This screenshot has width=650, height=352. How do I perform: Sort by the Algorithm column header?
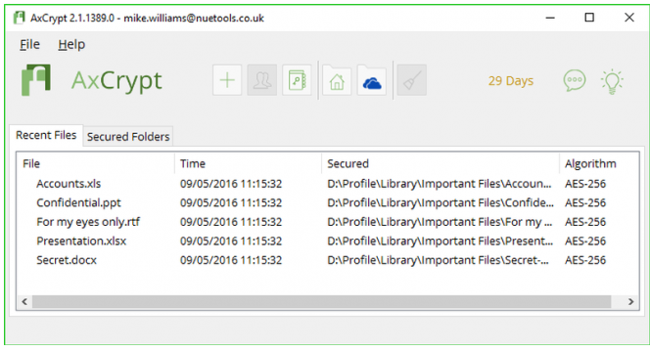click(598, 163)
